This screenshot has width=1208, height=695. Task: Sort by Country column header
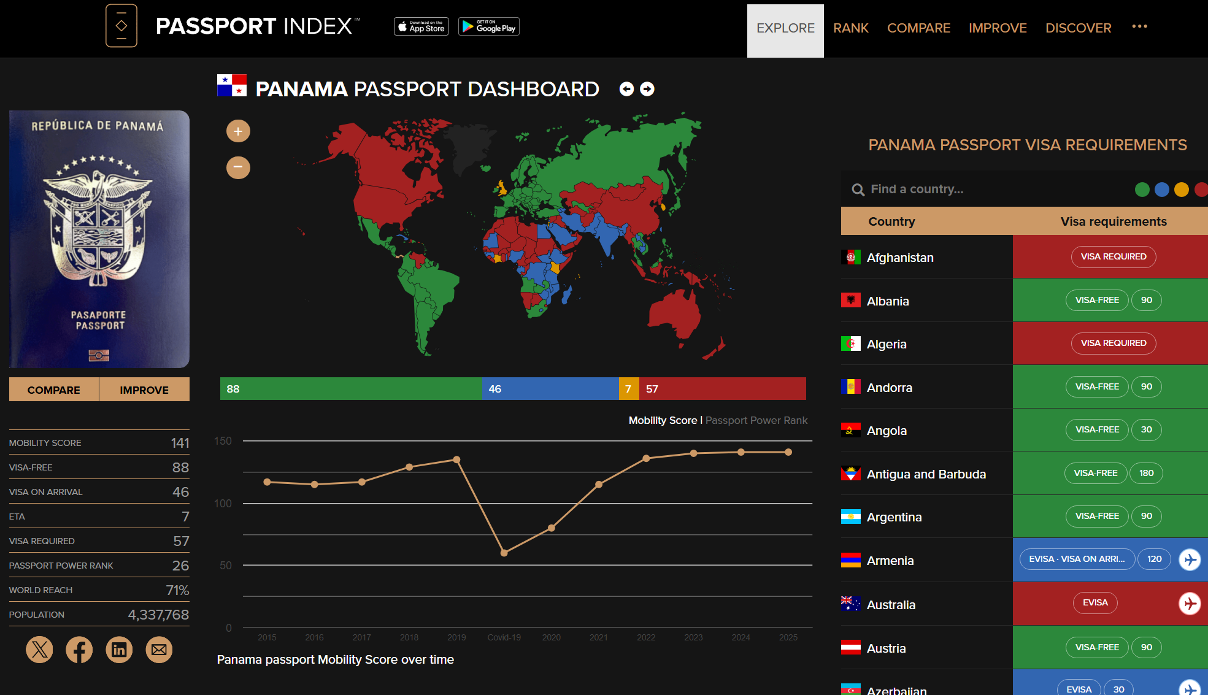click(x=891, y=221)
